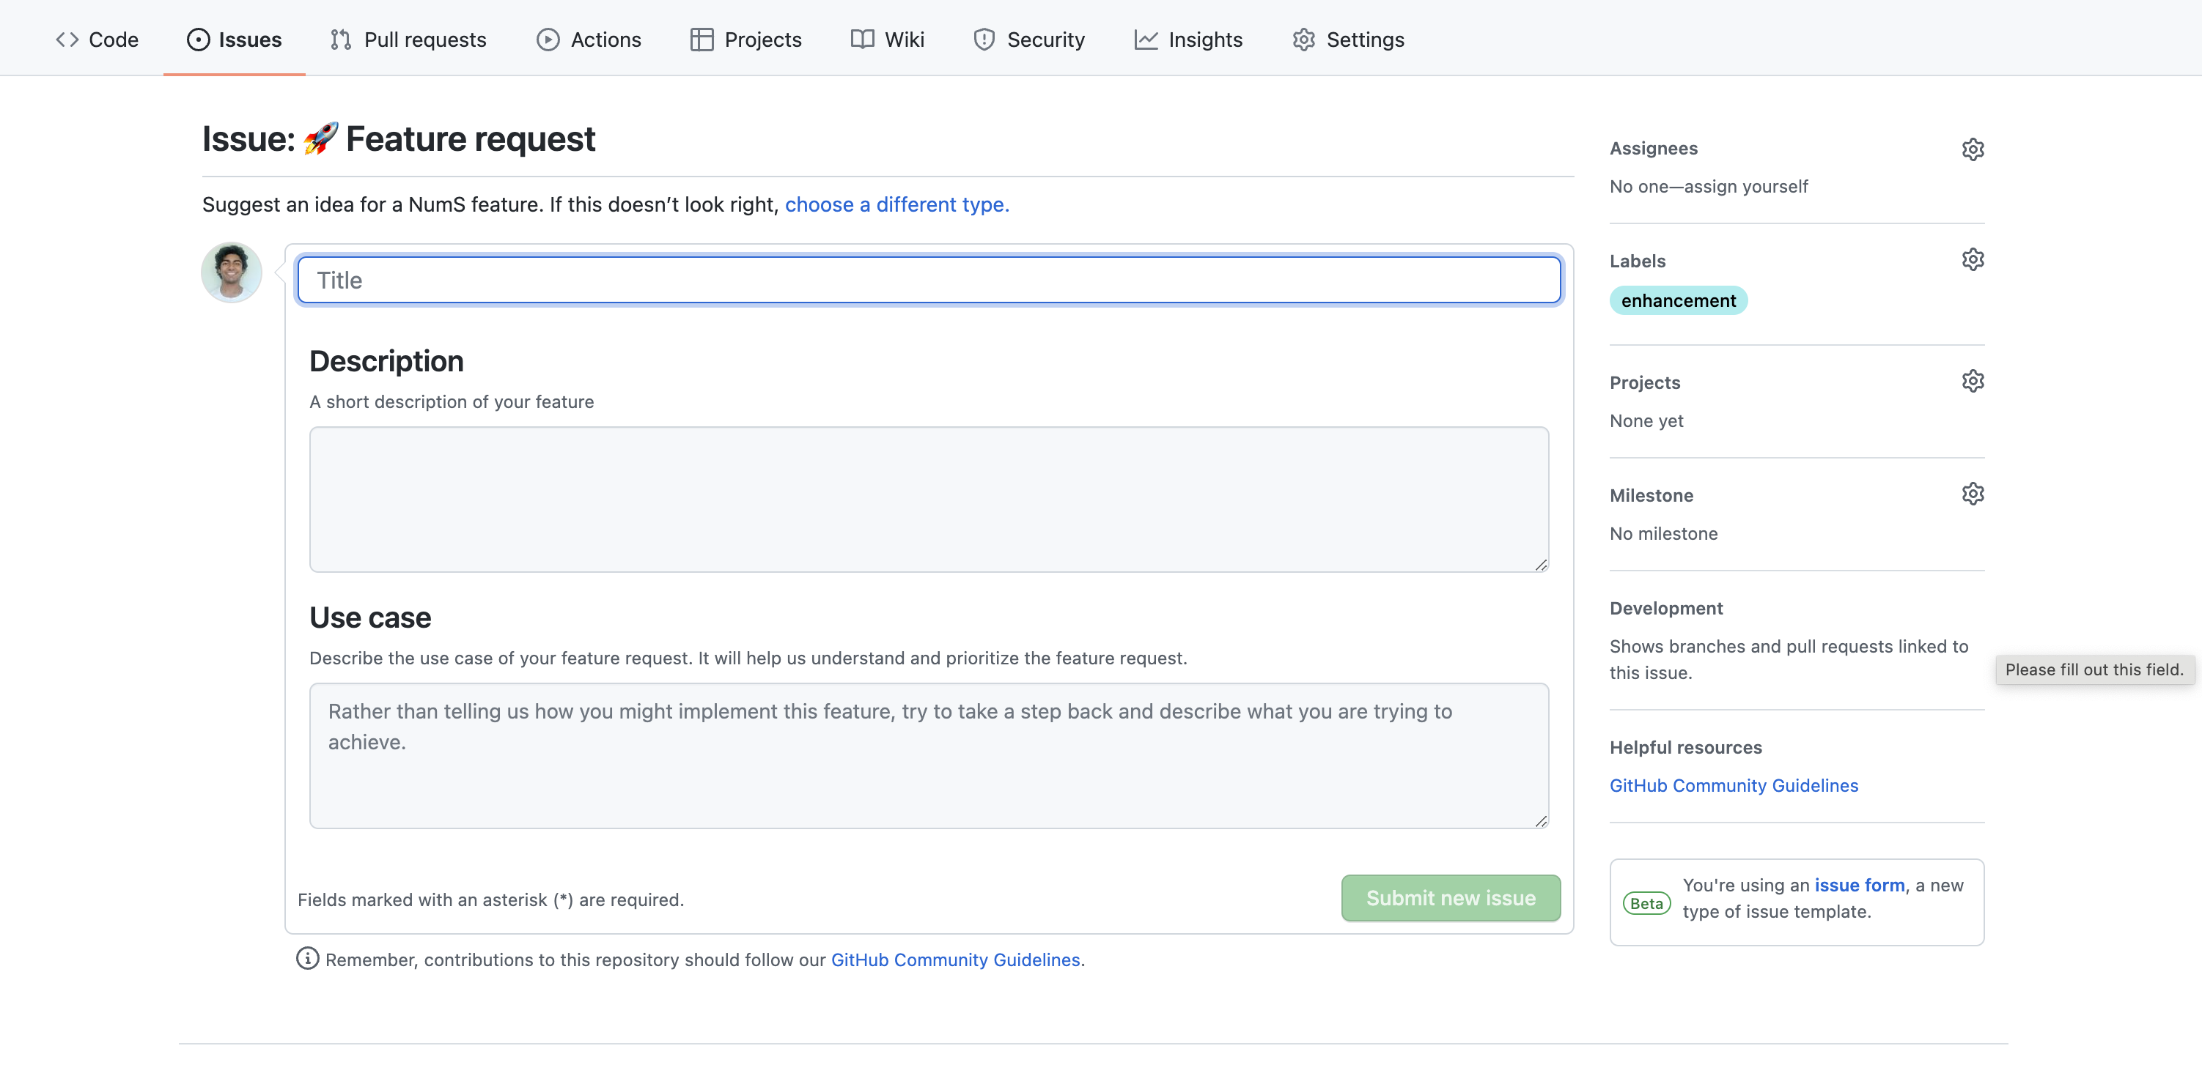The width and height of the screenshot is (2202, 1065).
Task: Open repository Settings tab
Action: (1348, 40)
